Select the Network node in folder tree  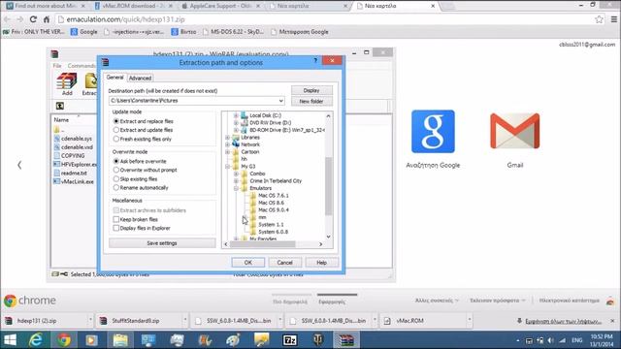coord(250,144)
